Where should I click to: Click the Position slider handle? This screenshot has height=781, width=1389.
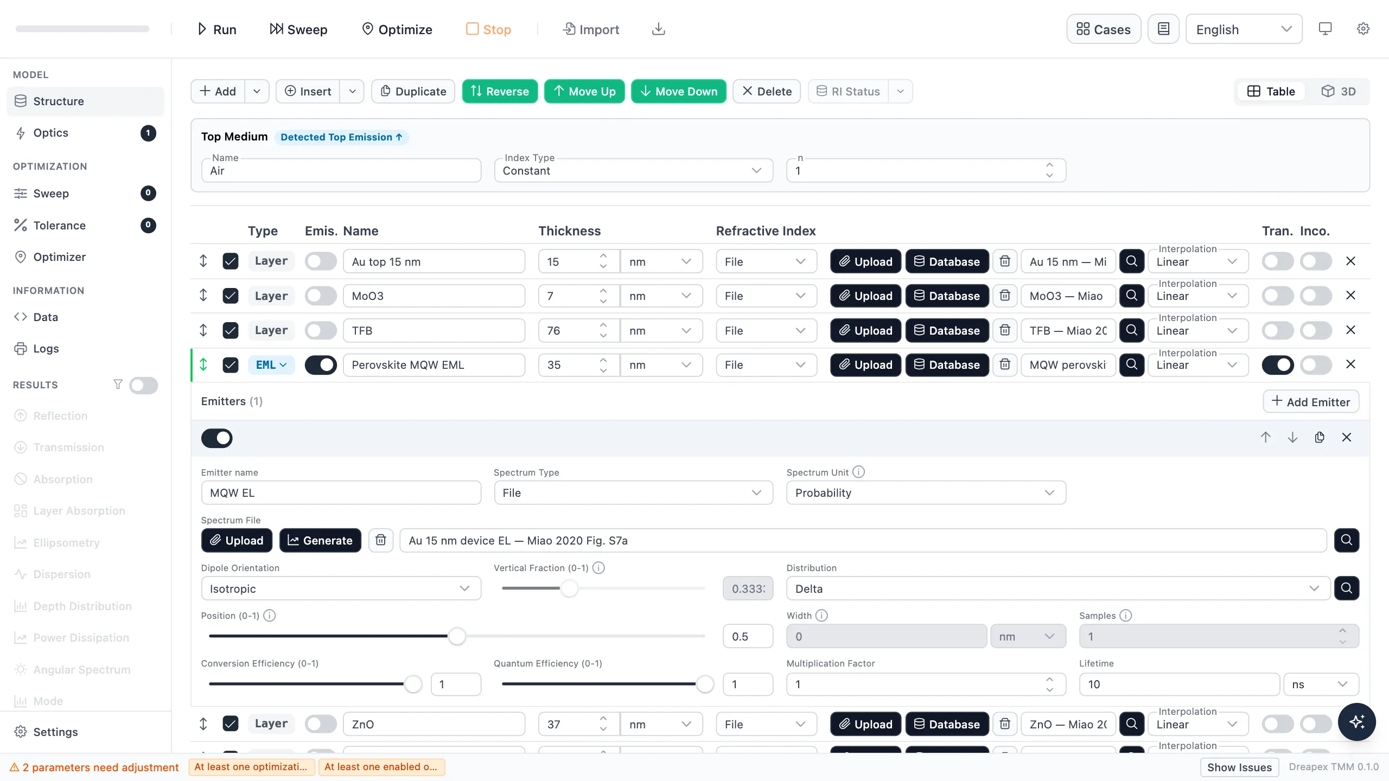[x=457, y=636]
